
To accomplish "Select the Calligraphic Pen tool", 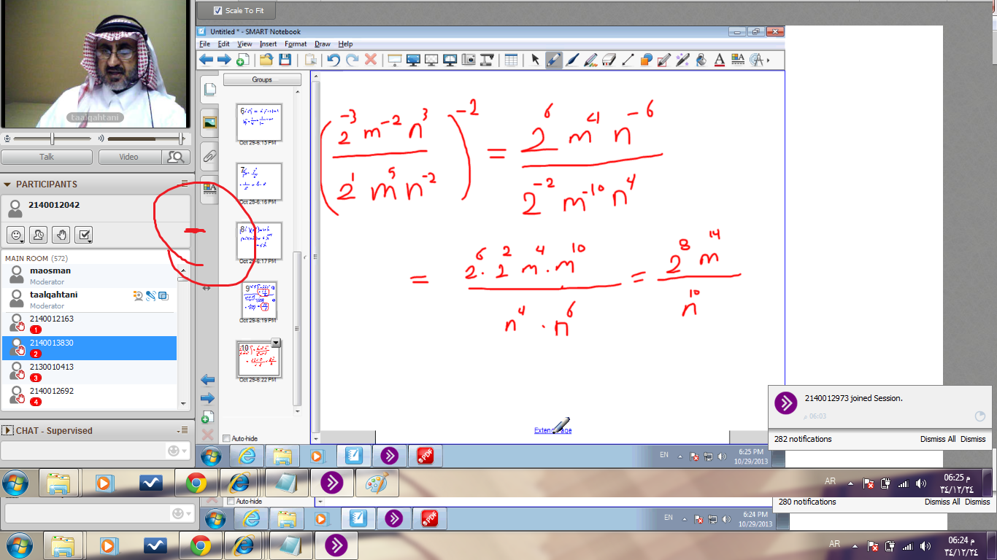I will pyautogui.click(x=573, y=60).
